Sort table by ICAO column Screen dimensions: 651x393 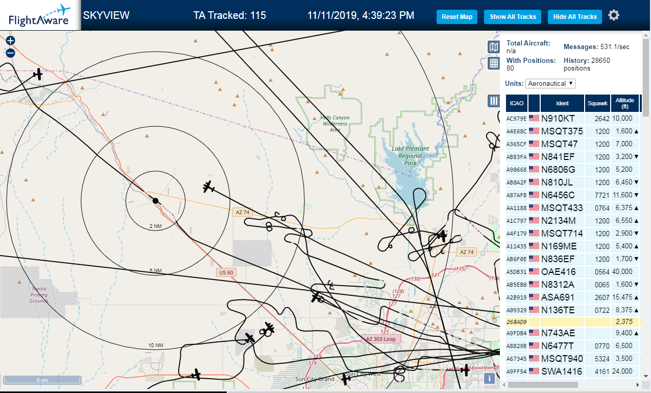tap(517, 103)
